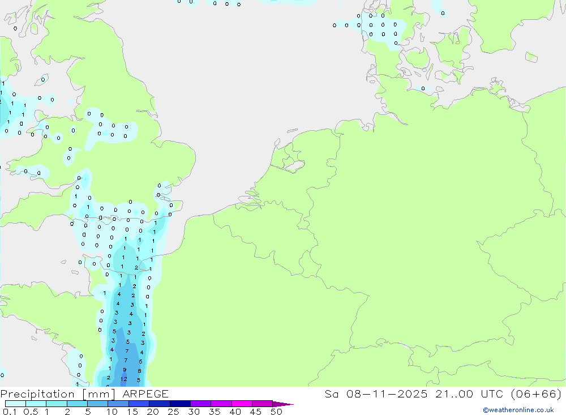
Task: Click the '12' precipitation value on the map
Action: click(x=124, y=379)
